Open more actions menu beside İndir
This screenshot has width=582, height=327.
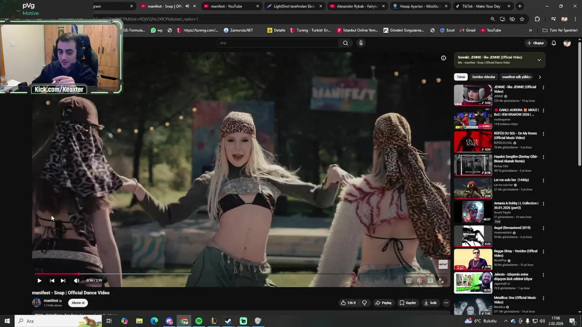coord(446,303)
